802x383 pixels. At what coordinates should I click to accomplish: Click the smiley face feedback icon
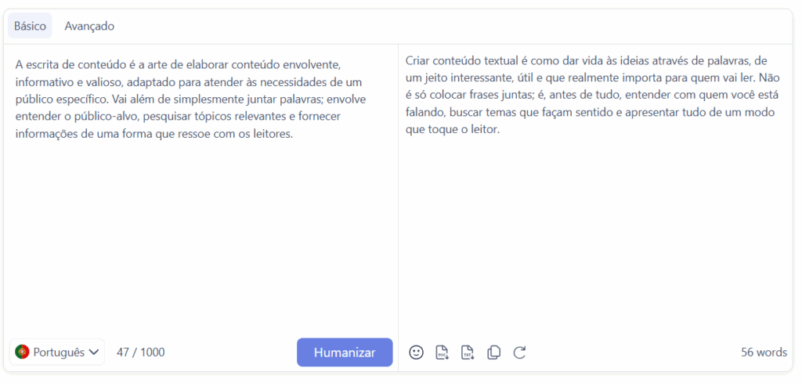(x=417, y=352)
